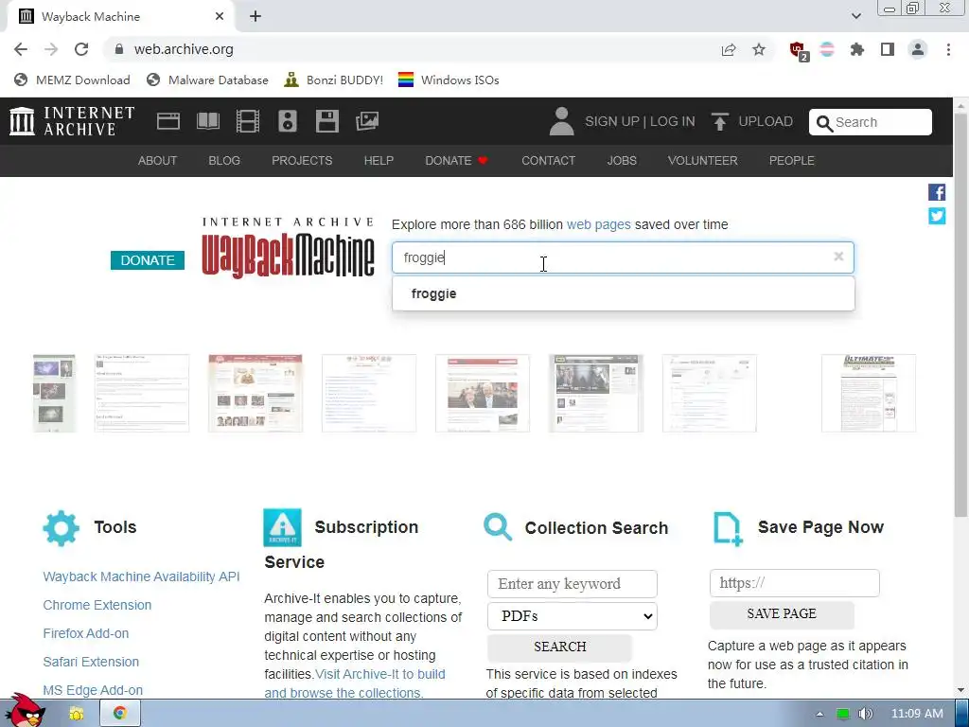
Task: Open Chrome extensions puzzle icon
Action: pos(857,49)
